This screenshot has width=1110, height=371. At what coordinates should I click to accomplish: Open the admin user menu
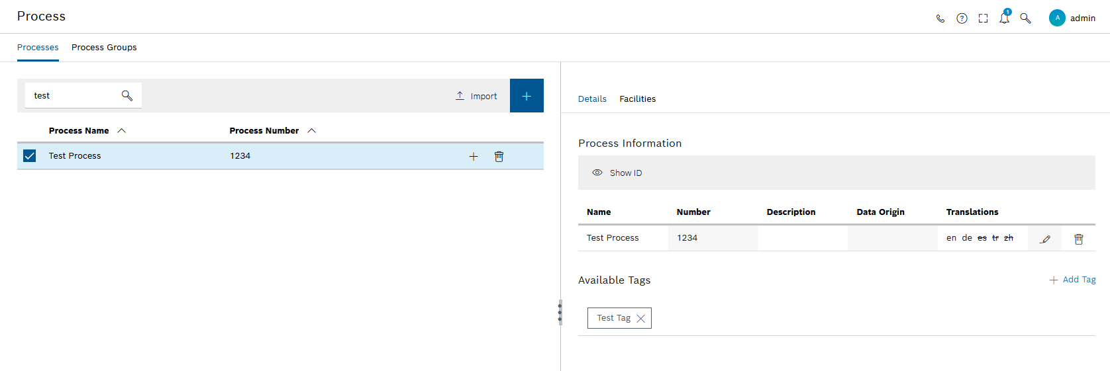[x=1072, y=19]
